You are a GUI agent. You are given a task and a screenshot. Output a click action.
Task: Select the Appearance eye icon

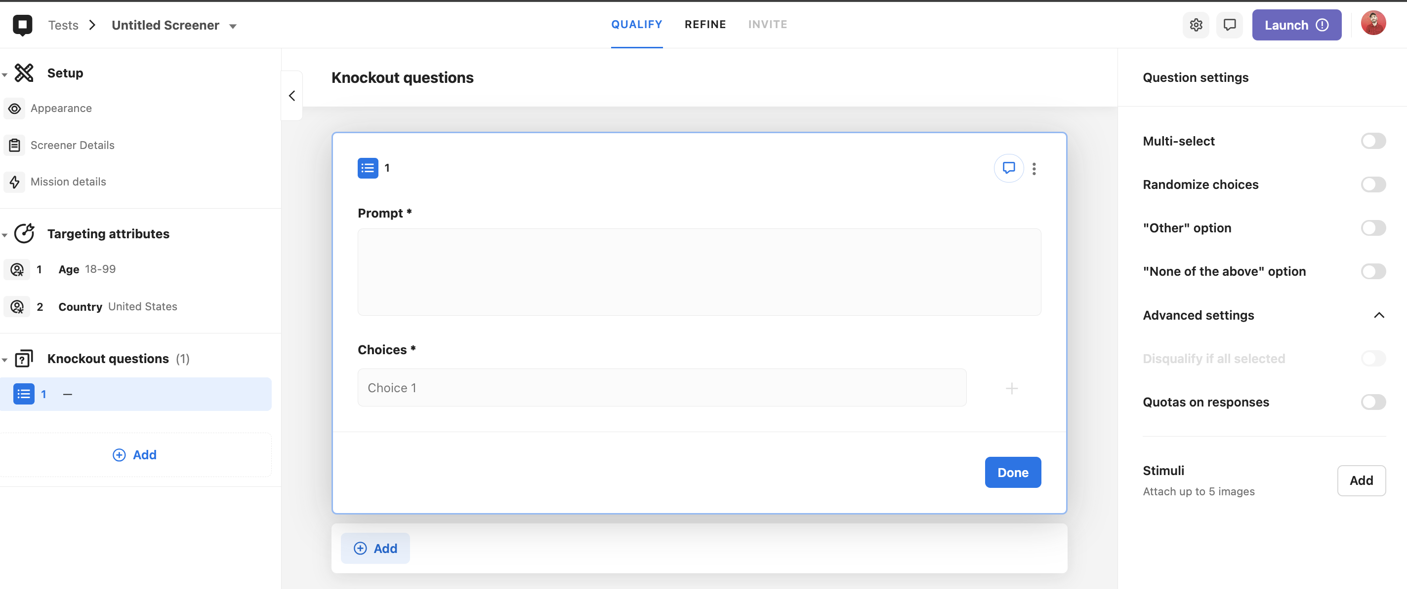[x=15, y=109]
